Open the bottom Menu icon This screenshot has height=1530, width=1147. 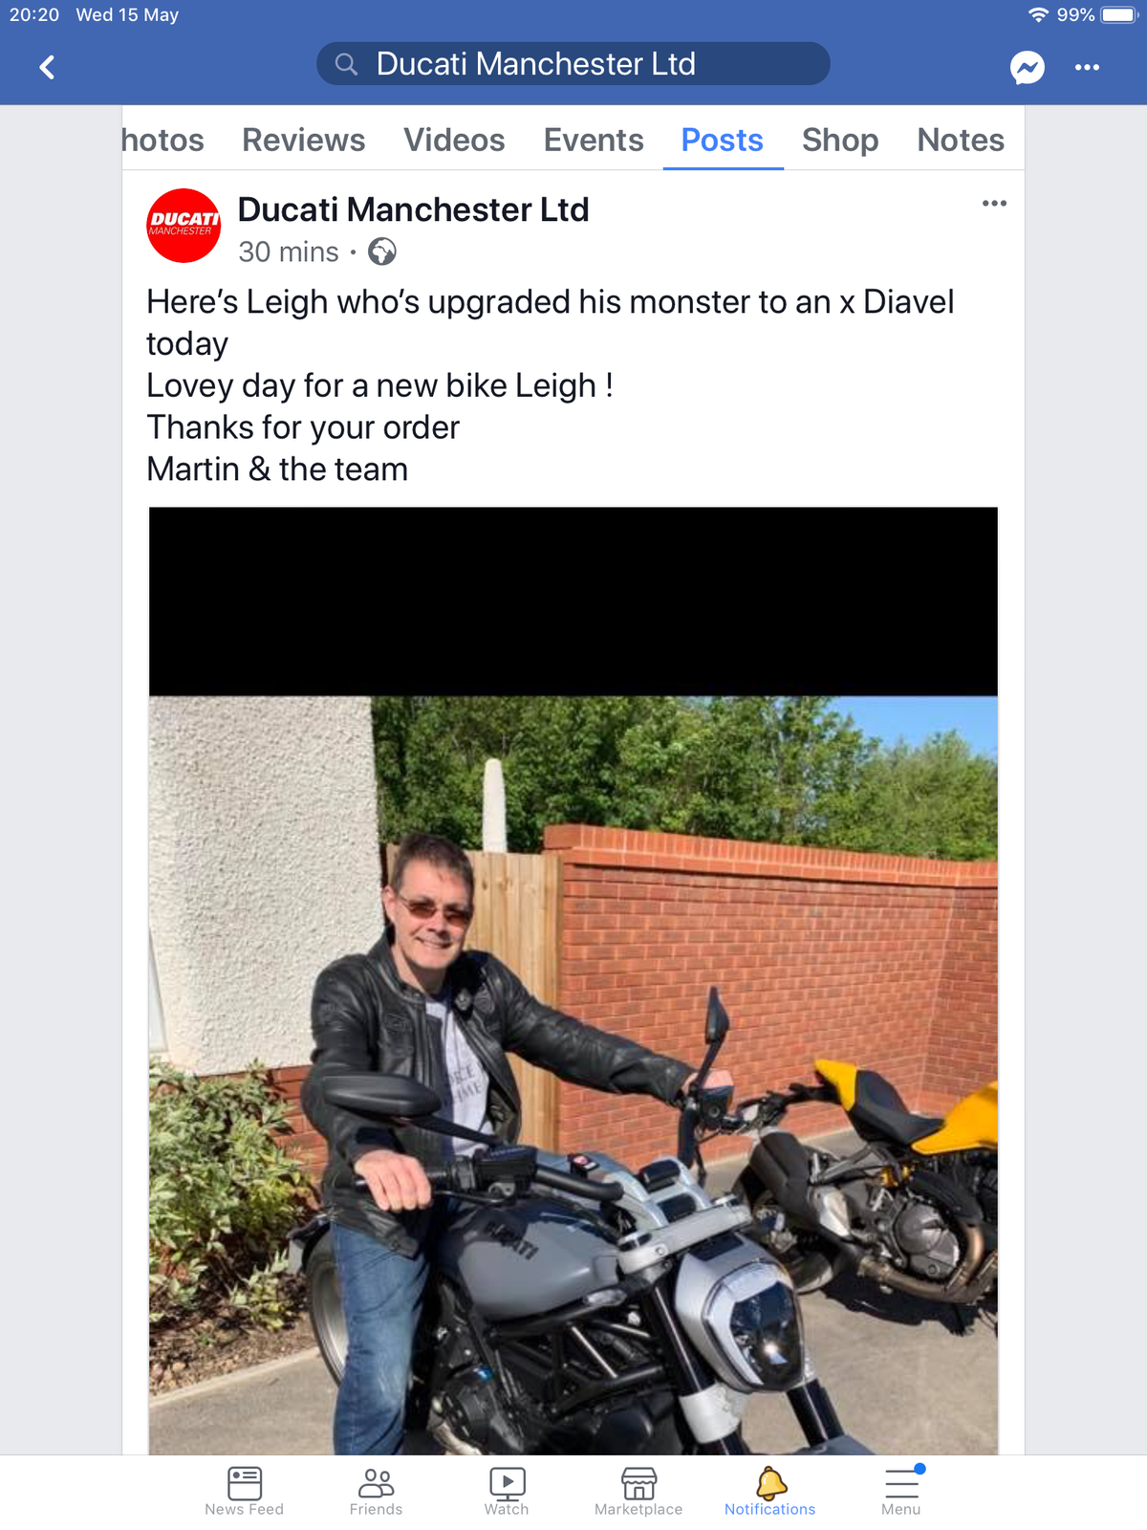(x=901, y=1483)
